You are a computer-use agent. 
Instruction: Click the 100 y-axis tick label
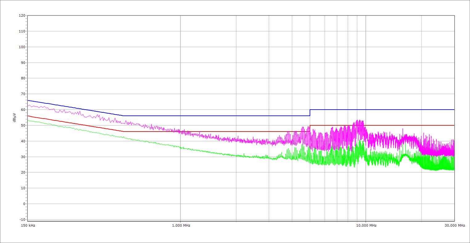coord(22,47)
